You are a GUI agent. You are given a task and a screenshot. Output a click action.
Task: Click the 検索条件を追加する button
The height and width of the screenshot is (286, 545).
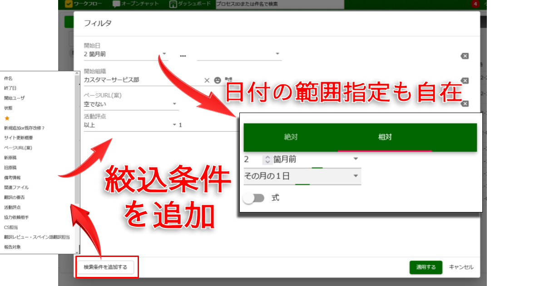pos(105,267)
